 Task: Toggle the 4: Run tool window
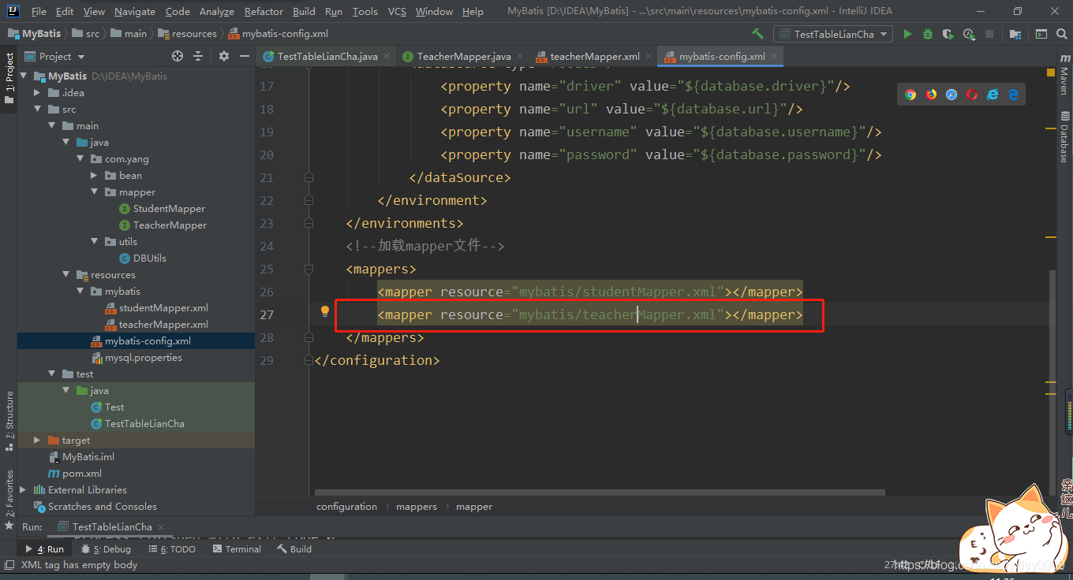45,549
